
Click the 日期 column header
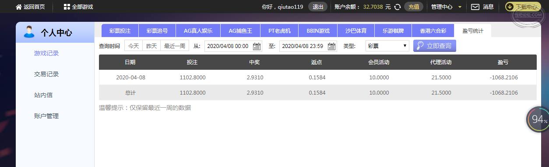tap(130, 62)
